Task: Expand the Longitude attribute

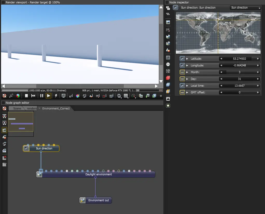Action: point(187,65)
